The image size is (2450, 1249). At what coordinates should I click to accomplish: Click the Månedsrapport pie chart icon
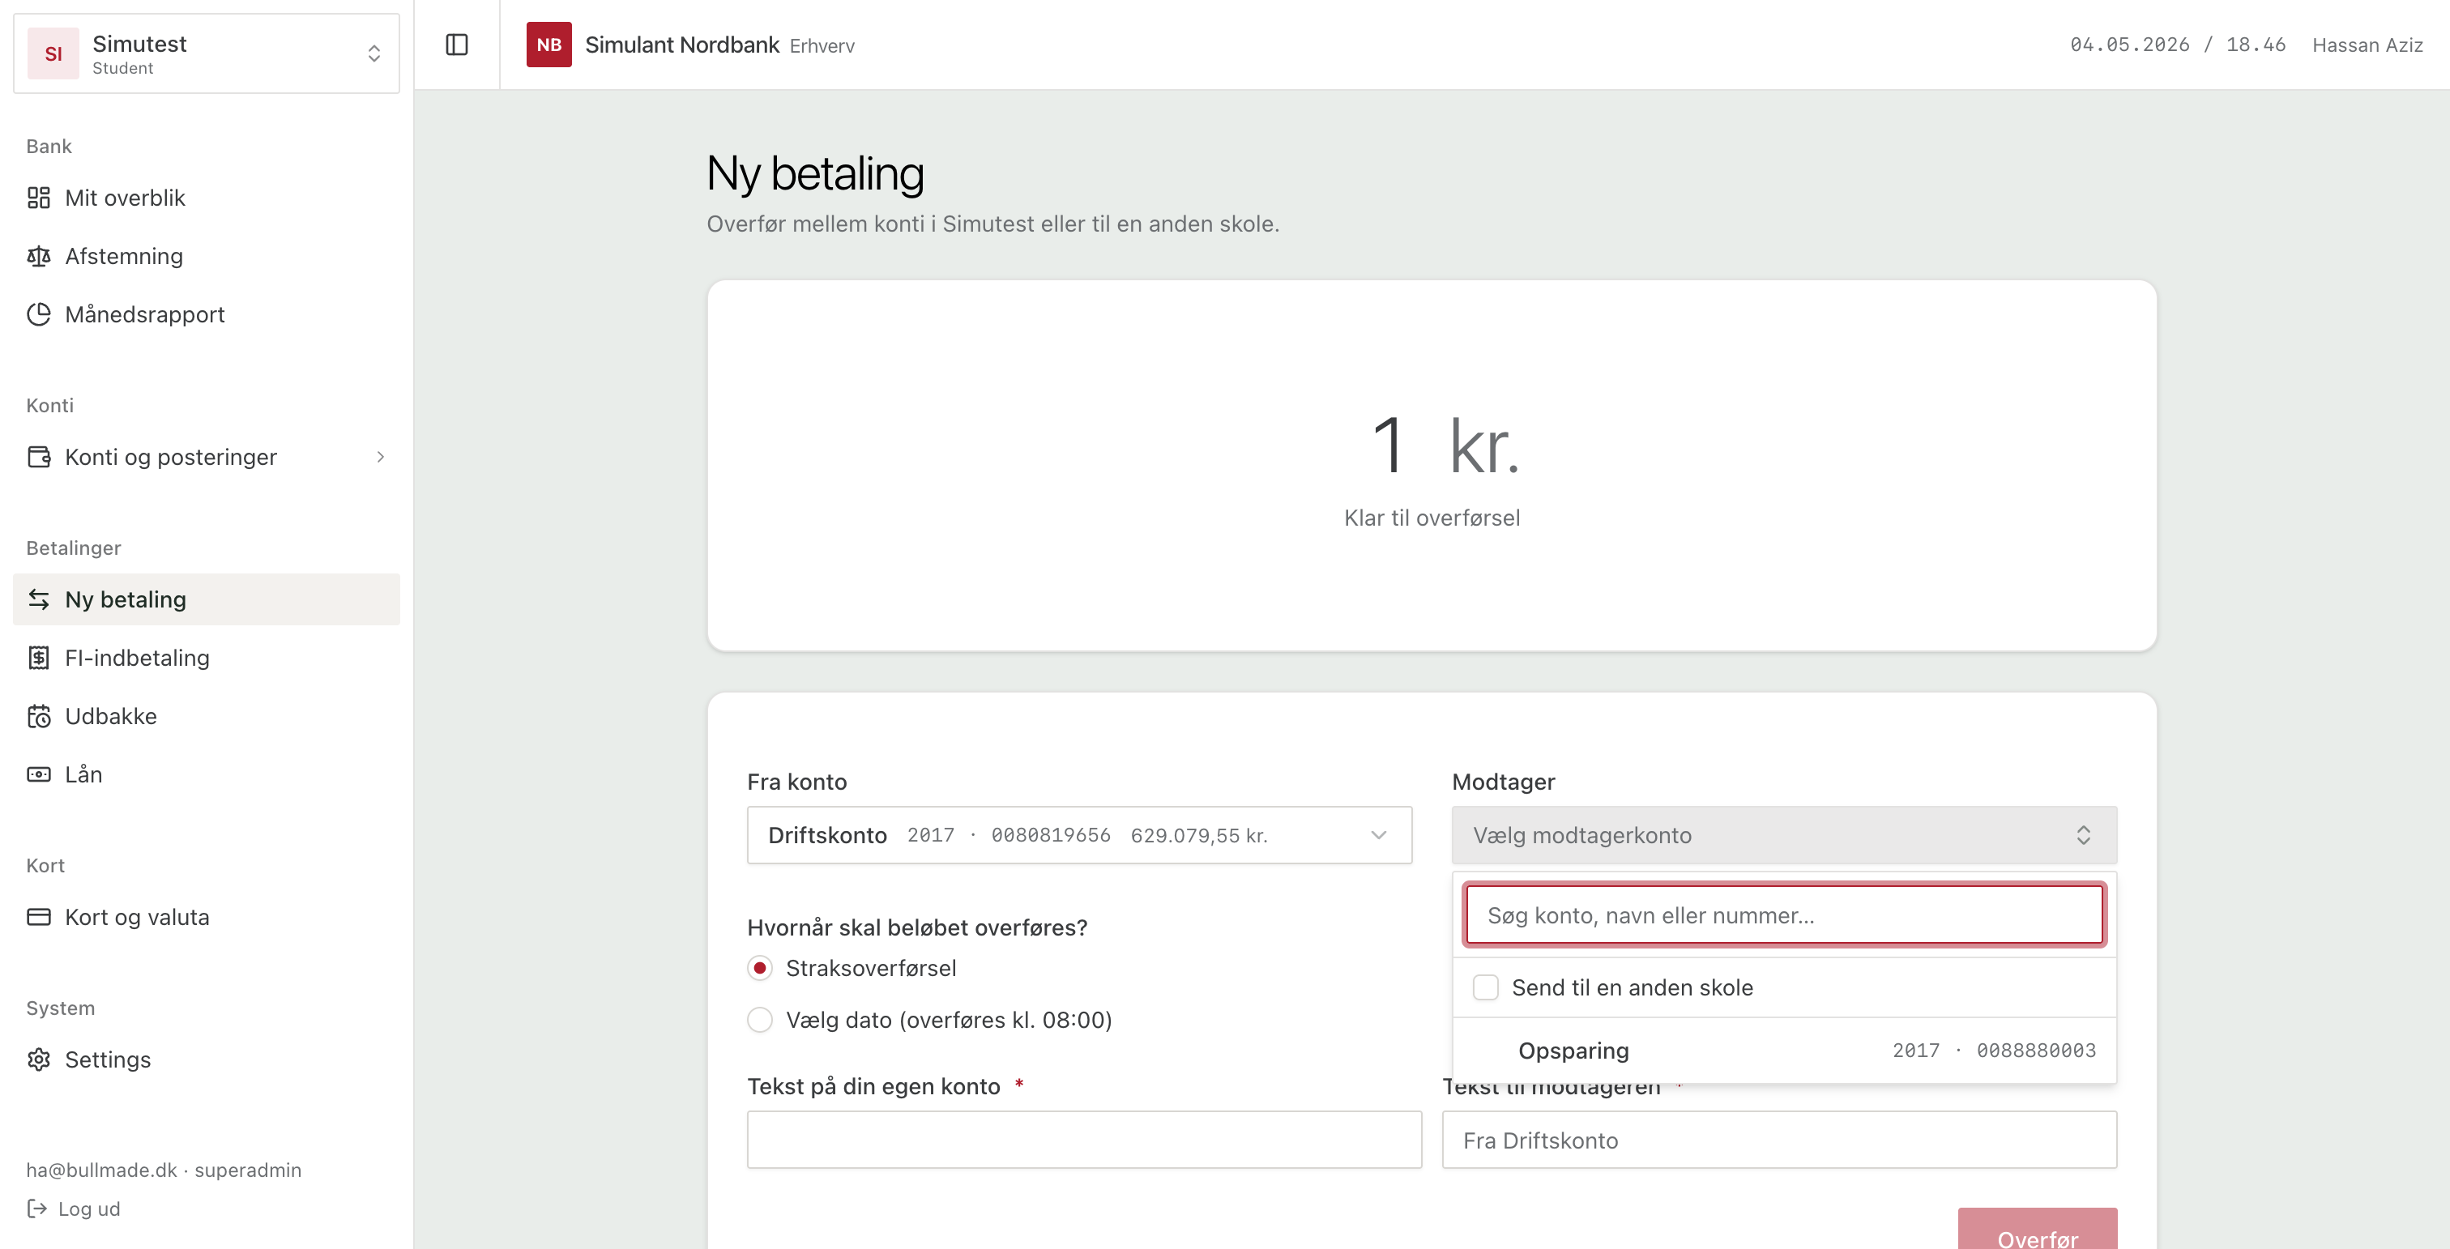coord(39,313)
